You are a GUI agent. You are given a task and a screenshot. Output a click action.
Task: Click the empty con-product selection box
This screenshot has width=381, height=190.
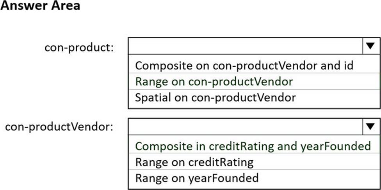coord(245,46)
